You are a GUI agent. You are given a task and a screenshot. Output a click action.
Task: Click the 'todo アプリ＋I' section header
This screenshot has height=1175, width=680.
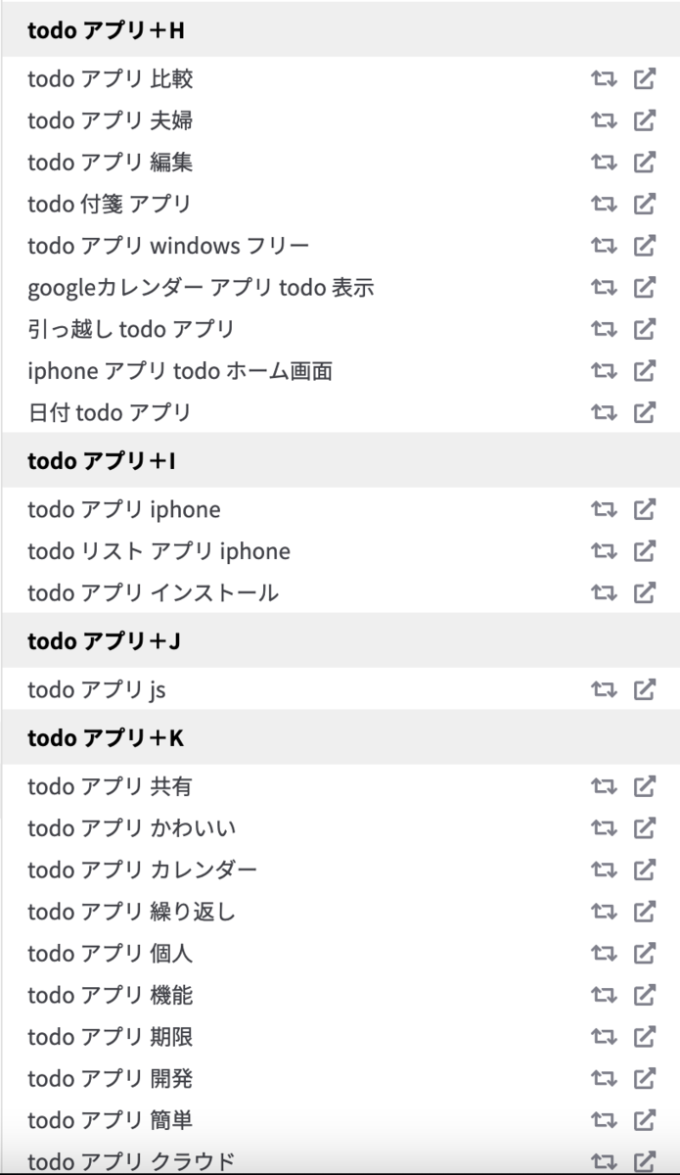coord(340,460)
